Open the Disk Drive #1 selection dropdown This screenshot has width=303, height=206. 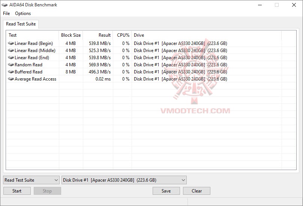(124, 180)
